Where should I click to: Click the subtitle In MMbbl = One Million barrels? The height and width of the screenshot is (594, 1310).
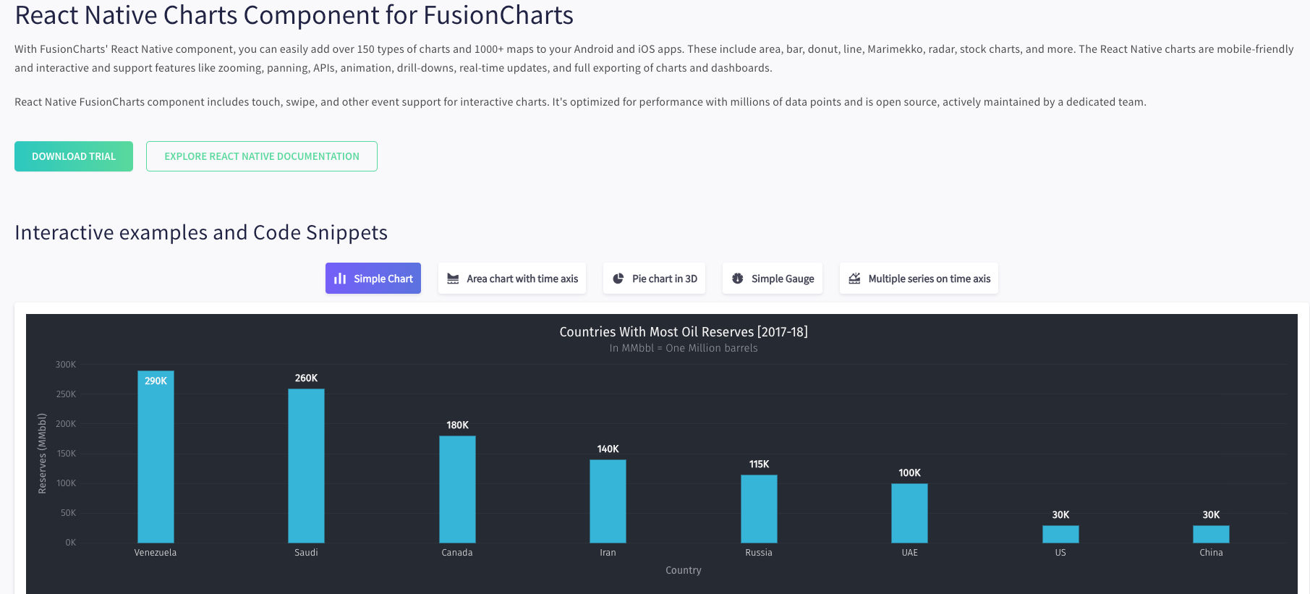pos(684,348)
